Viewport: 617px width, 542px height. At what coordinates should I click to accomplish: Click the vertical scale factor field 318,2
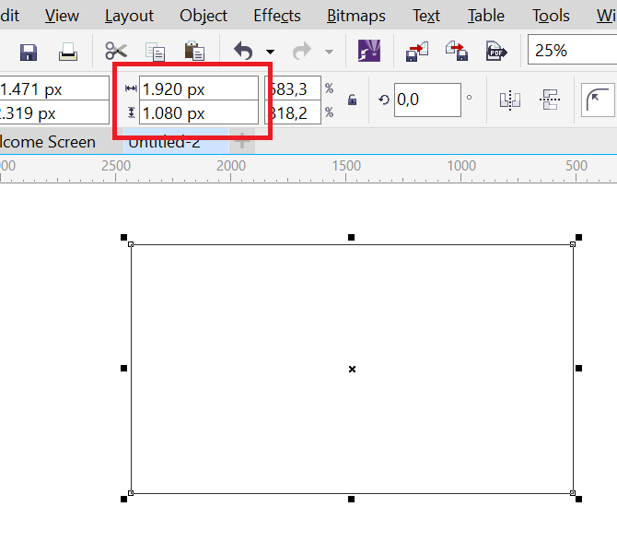tap(293, 112)
